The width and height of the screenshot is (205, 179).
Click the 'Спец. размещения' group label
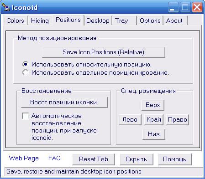point(148,91)
